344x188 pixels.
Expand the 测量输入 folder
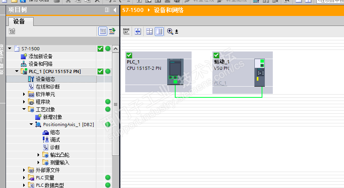(38, 162)
